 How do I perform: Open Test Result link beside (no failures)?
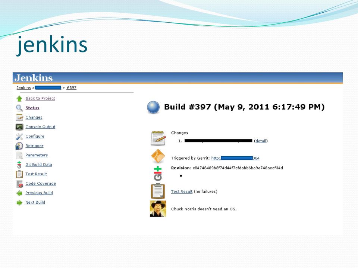pos(182,192)
